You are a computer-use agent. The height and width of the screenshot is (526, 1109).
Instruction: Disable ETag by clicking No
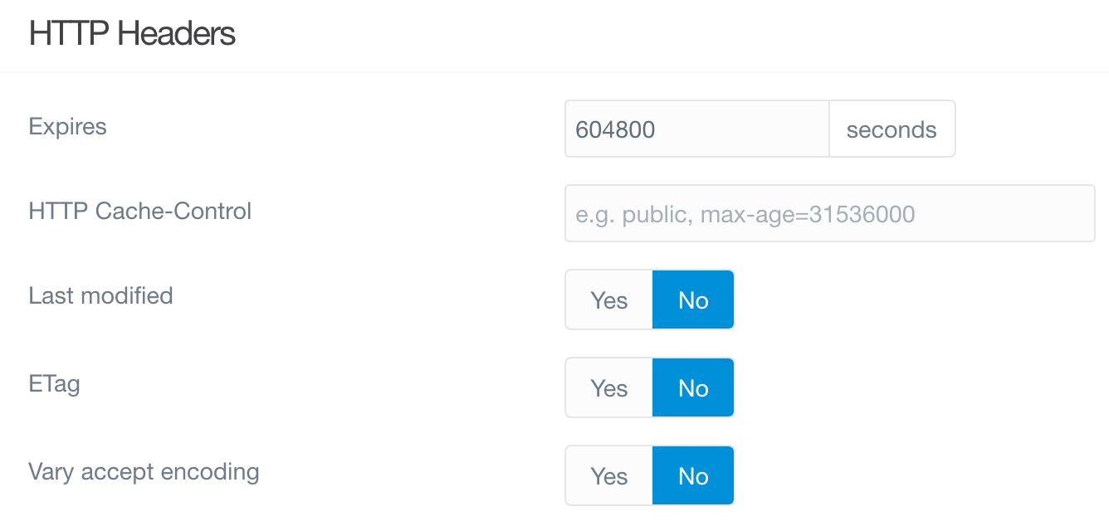click(x=693, y=387)
